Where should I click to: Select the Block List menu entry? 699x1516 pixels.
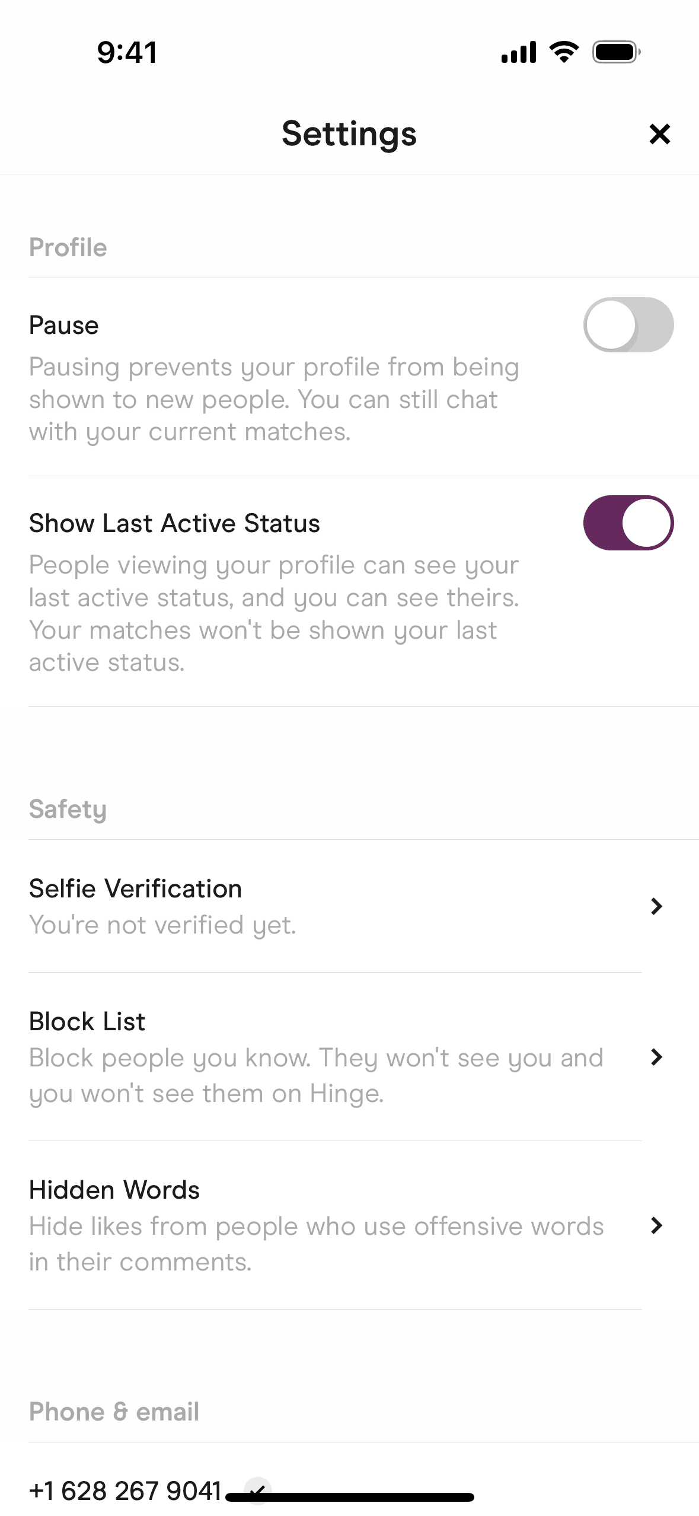pos(87,1021)
